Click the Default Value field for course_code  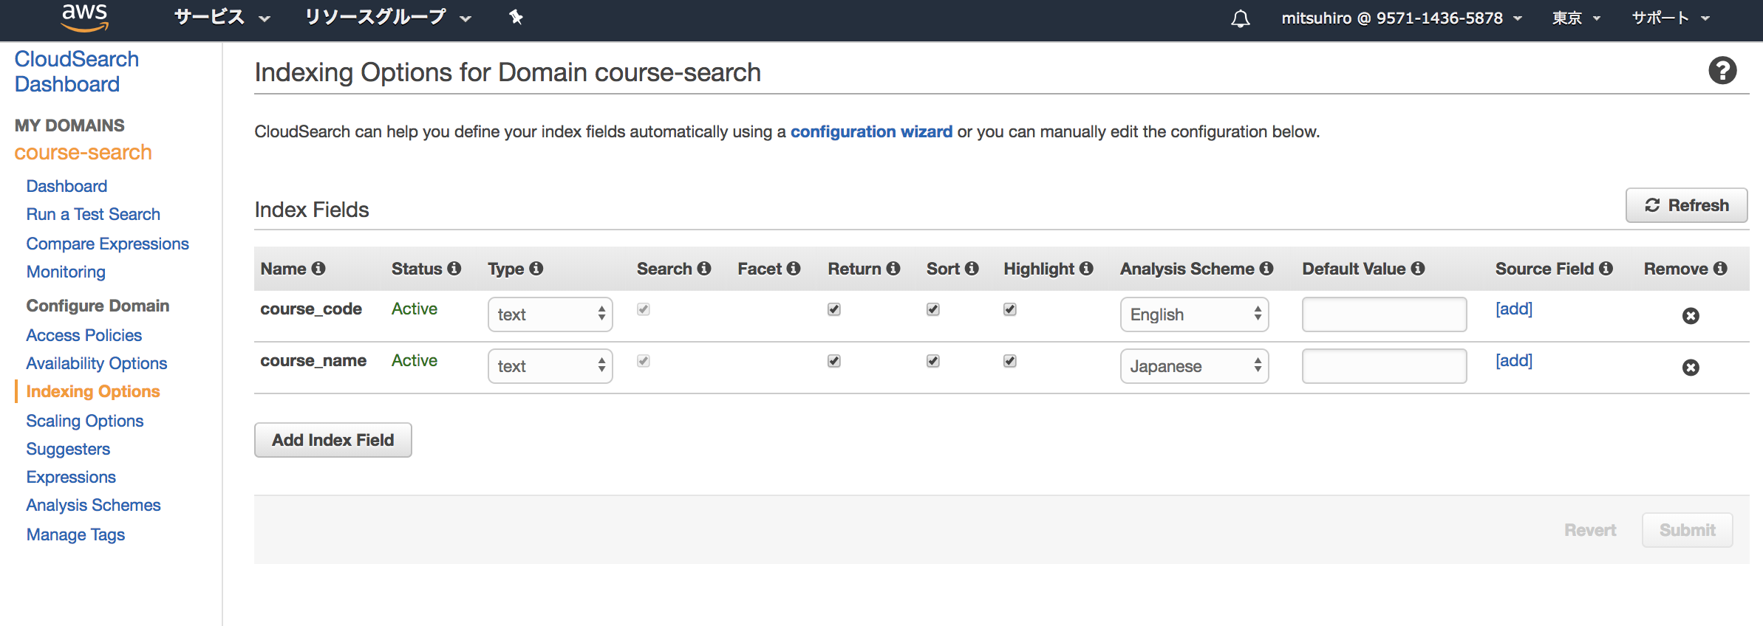[1385, 314]
